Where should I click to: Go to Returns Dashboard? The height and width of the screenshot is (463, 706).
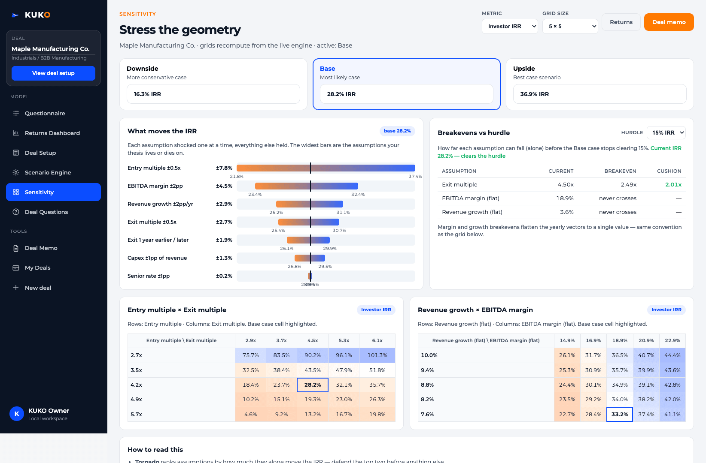pyautogui.click(x=53, y=133)
